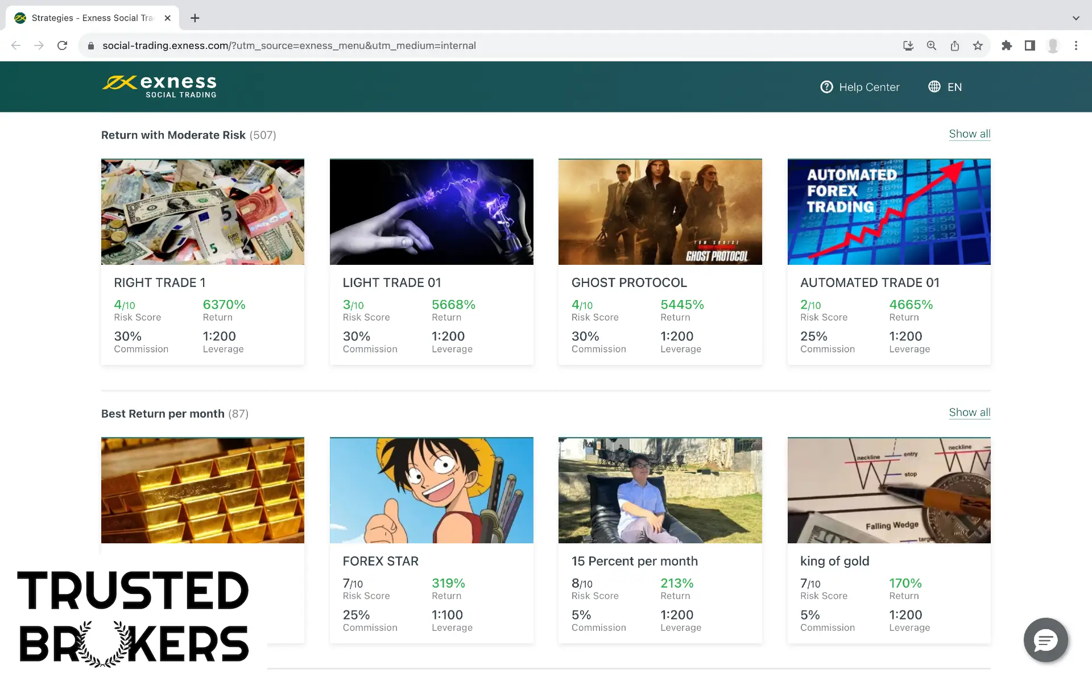Image resolution: width=1092 pixels, height=682 pixels.
Task: Click the address bar URL
Action: pos(289,45)
